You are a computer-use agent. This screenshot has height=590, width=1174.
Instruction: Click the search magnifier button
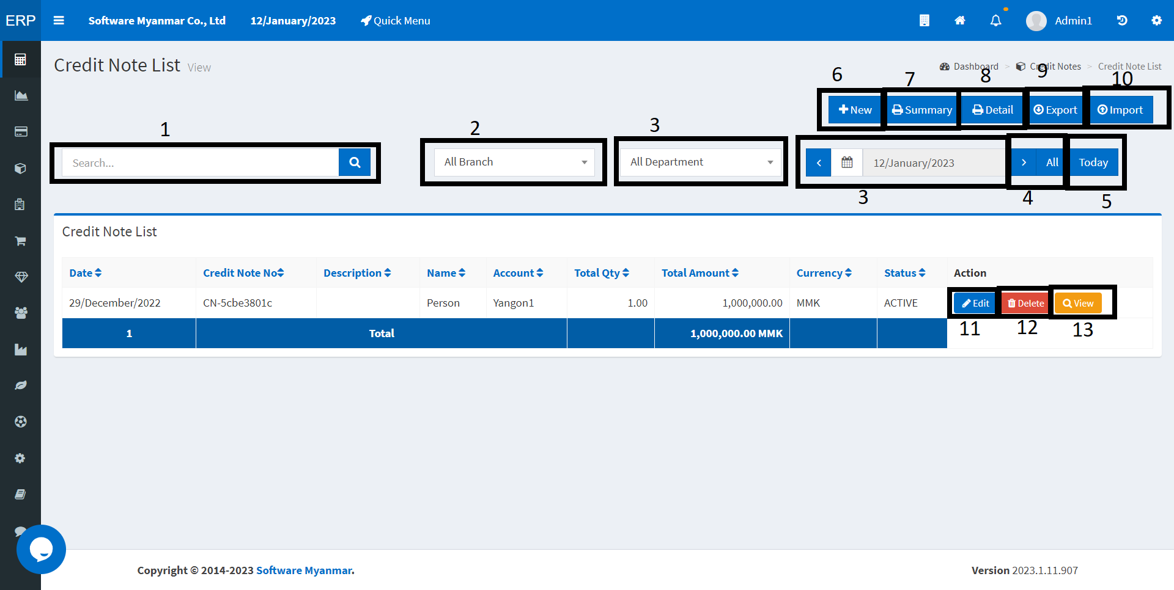click(x=355, y=162)
